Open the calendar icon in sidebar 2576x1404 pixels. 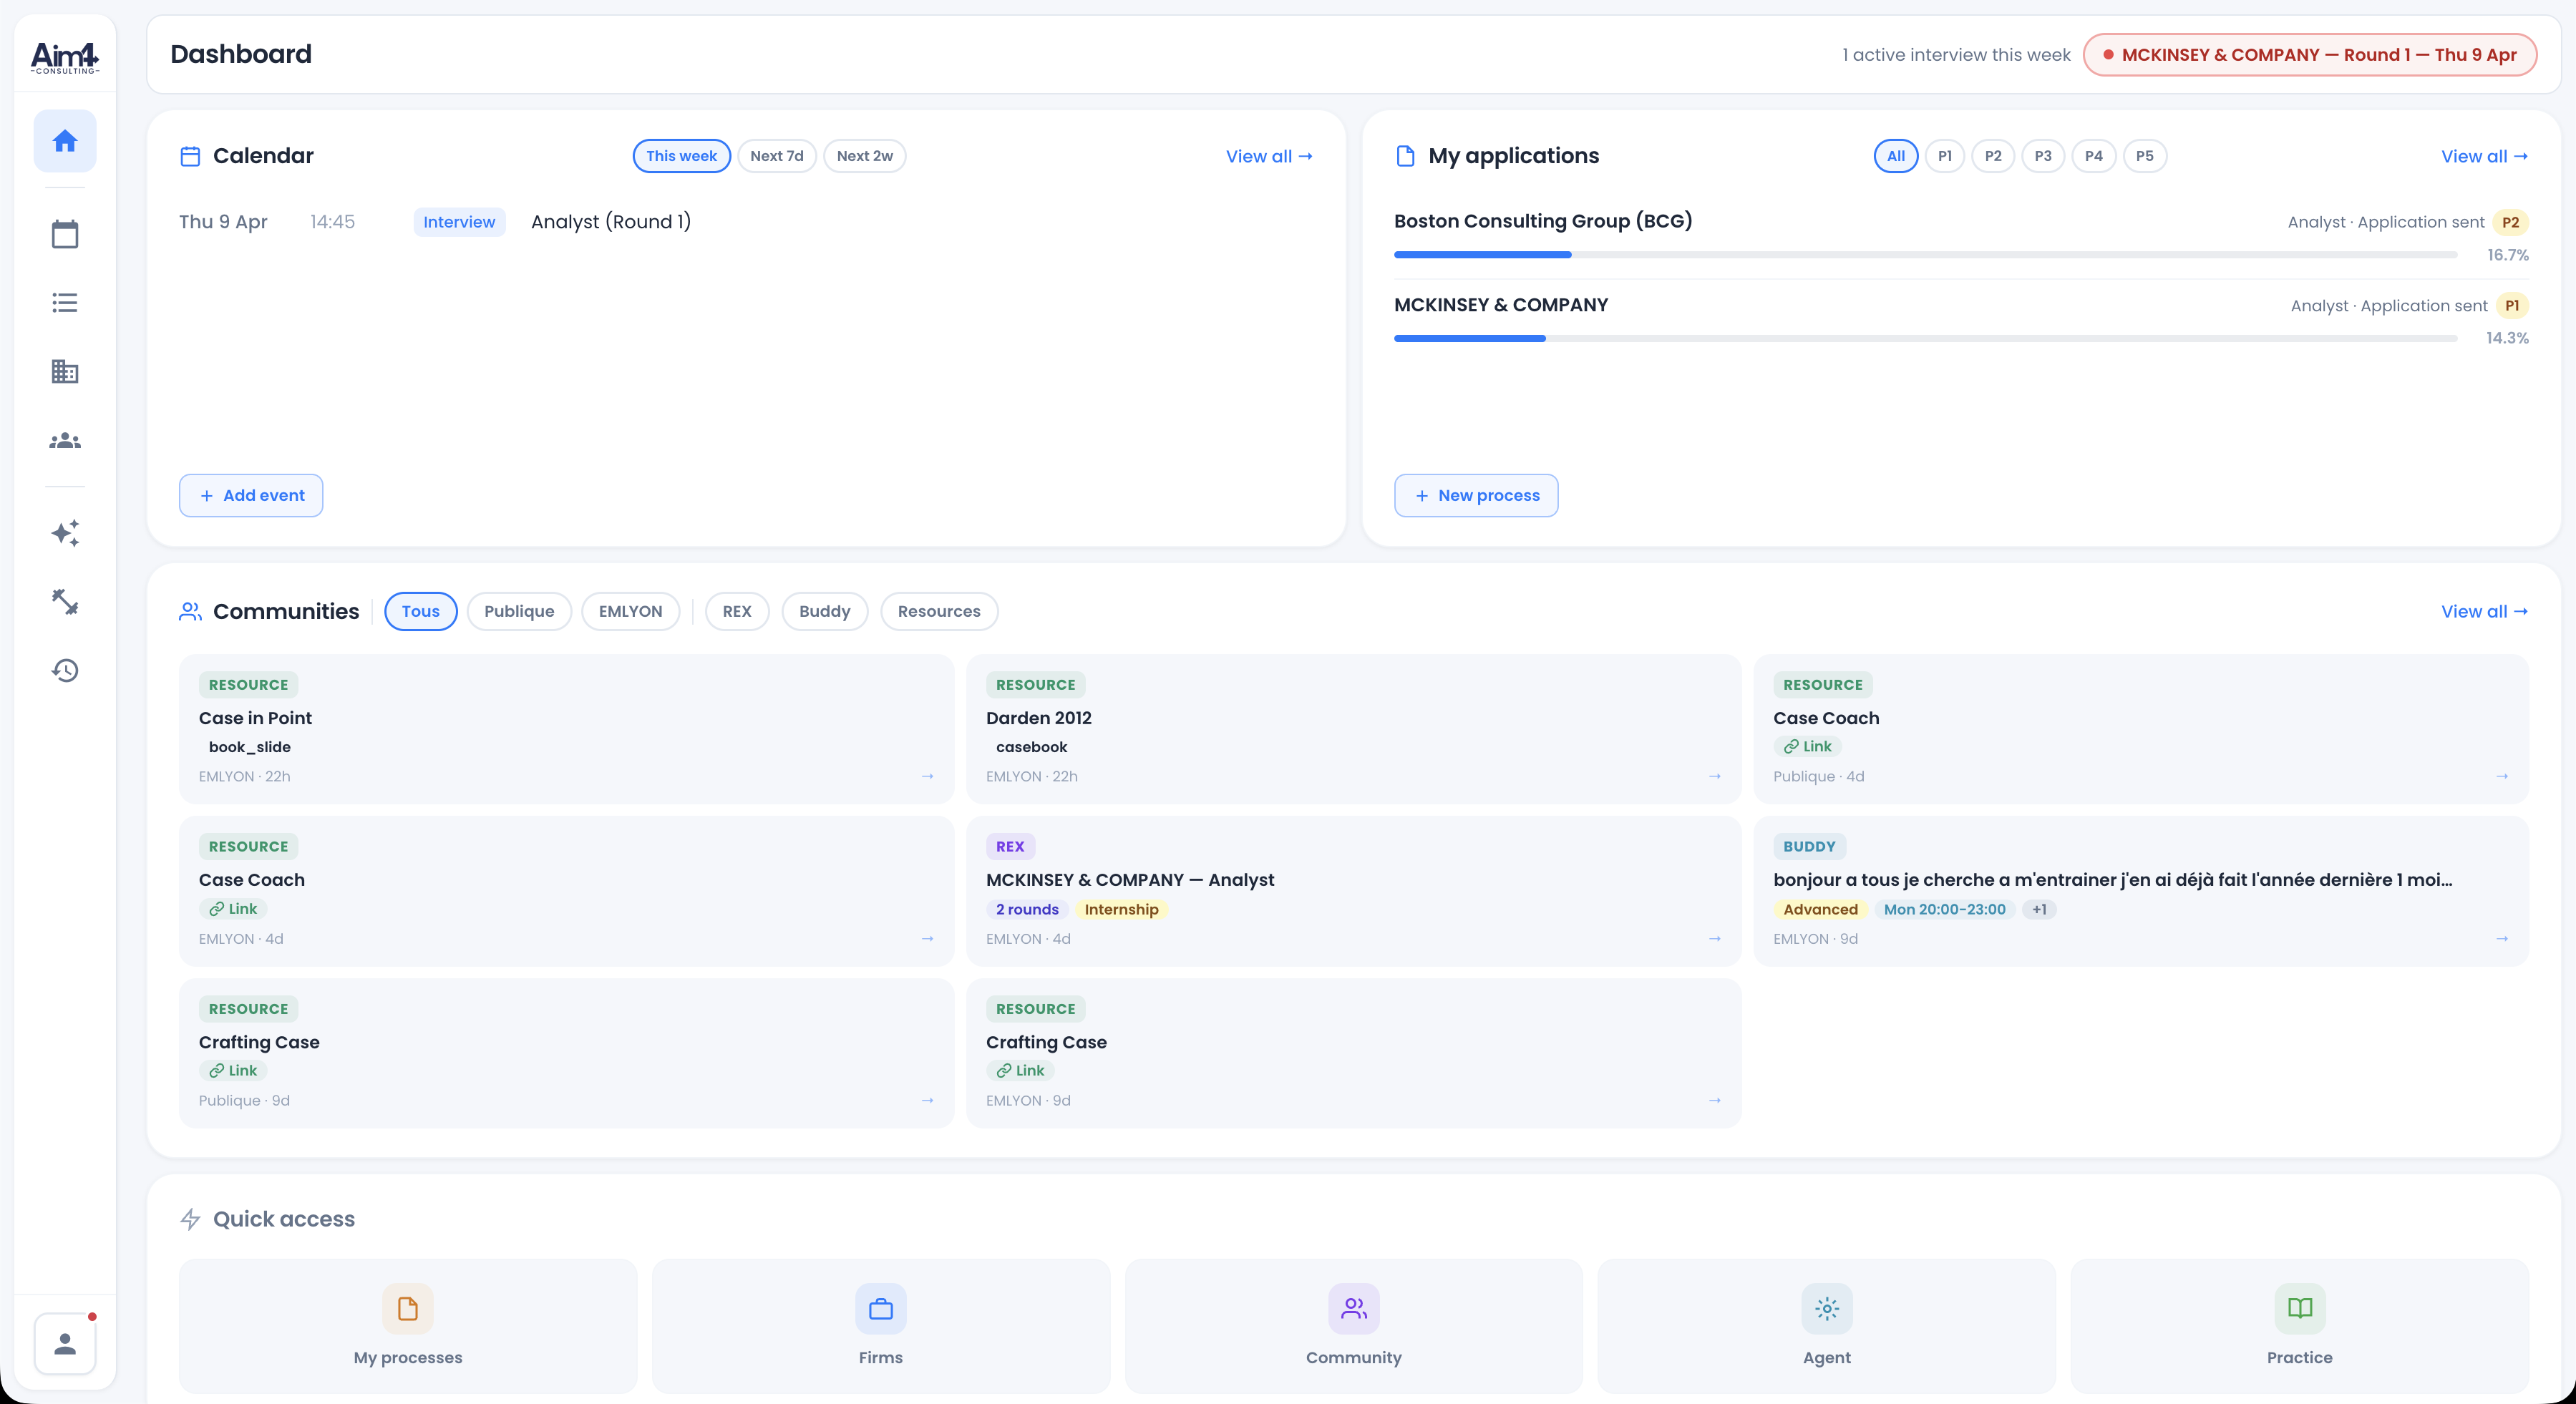point(65,234)
